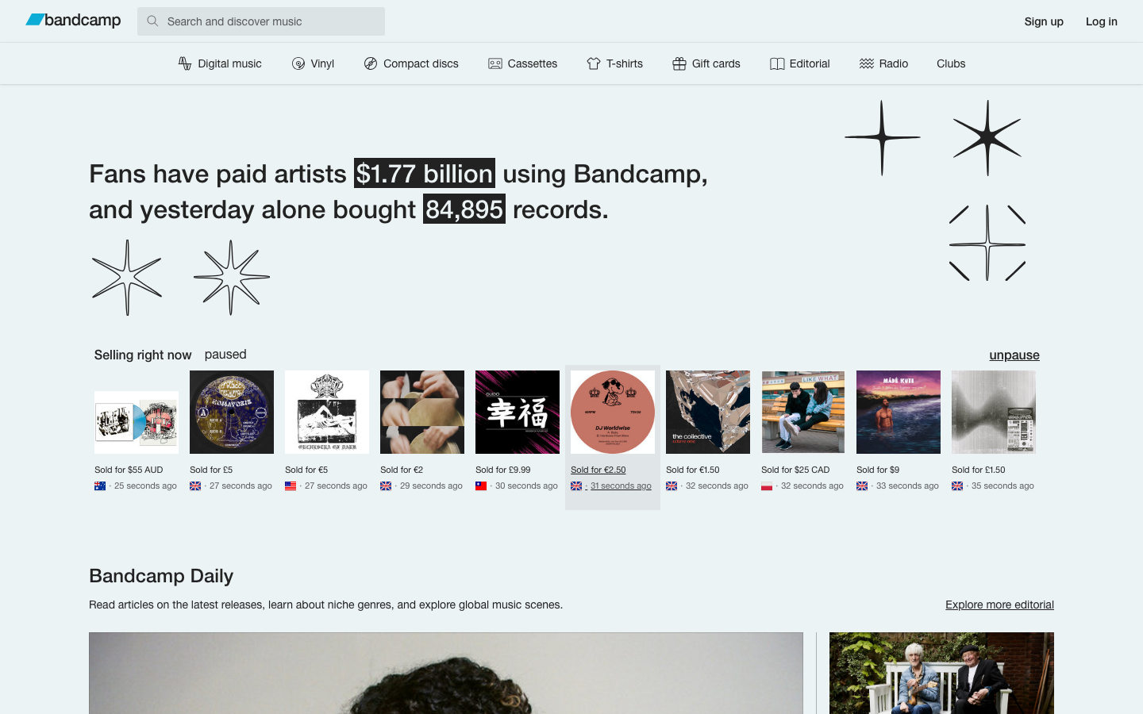This screenshot has width=1143, height=714.
Task: Click the Selling right now label
Action: [143, 355]
